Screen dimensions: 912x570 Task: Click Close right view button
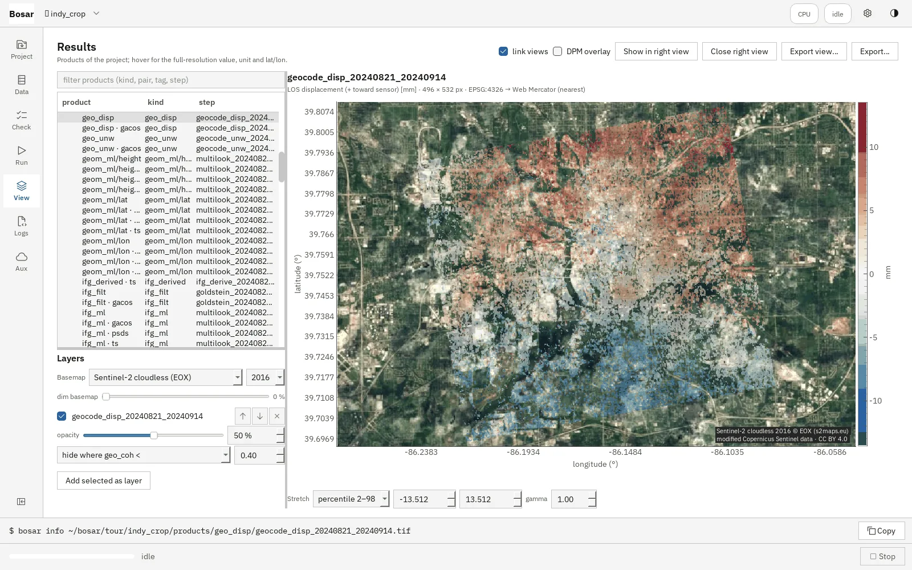(739, 51)
